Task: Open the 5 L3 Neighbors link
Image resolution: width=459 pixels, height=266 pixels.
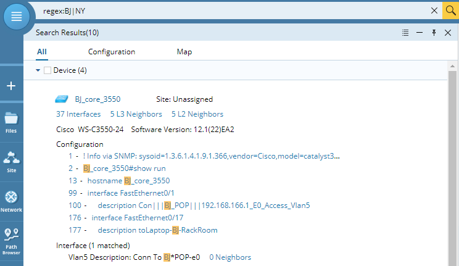Action: (x=136, y=114)
